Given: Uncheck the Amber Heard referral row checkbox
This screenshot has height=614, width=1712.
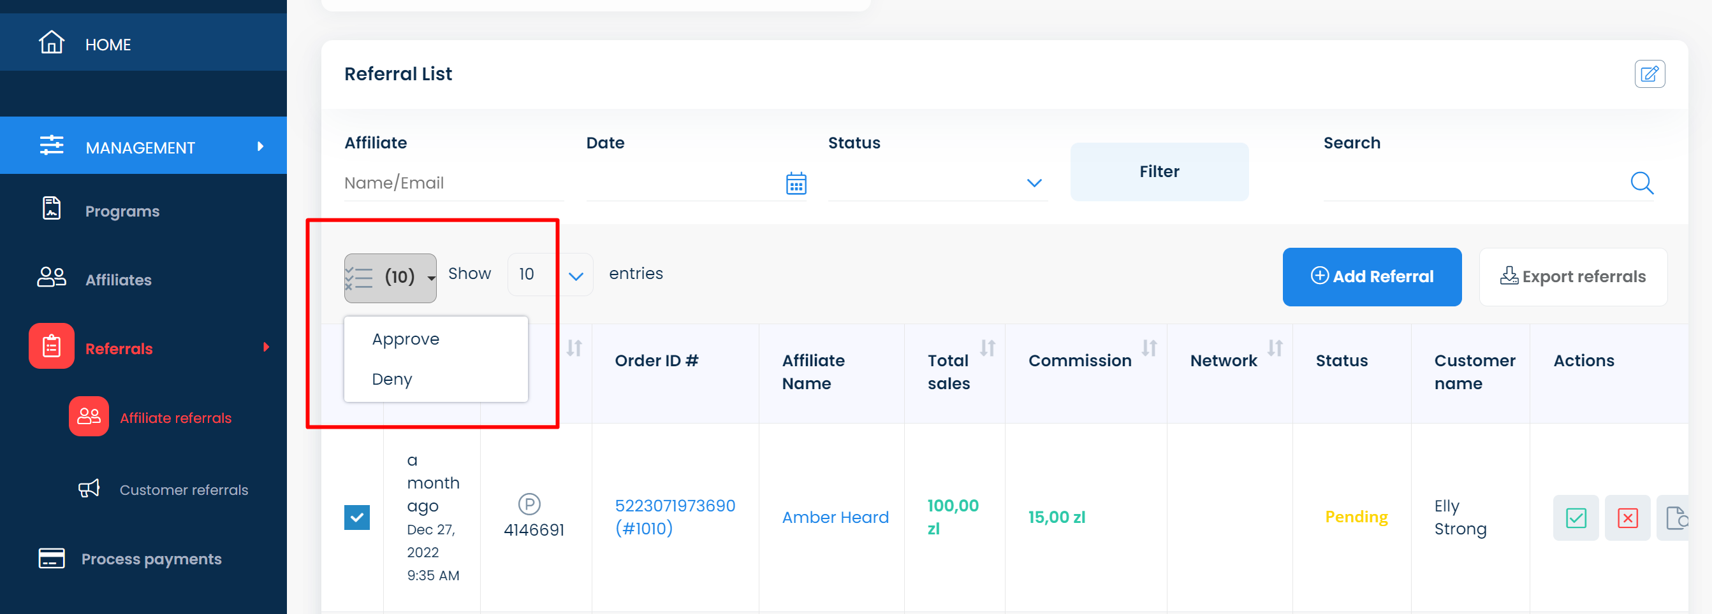Looking at the screenshot, I should click(x=357, y=517).
